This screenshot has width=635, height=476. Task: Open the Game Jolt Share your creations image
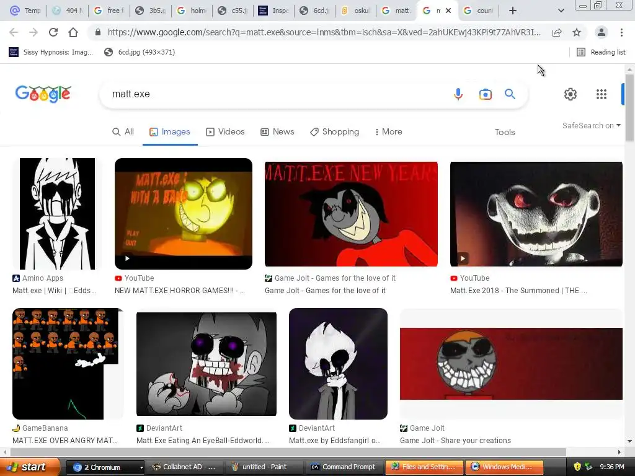pyautogui.click(x=511, y=363)
